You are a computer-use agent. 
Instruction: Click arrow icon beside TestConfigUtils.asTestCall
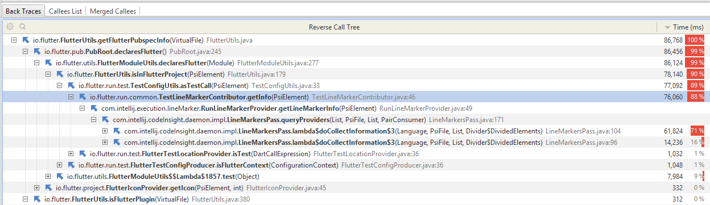point(71,86)
